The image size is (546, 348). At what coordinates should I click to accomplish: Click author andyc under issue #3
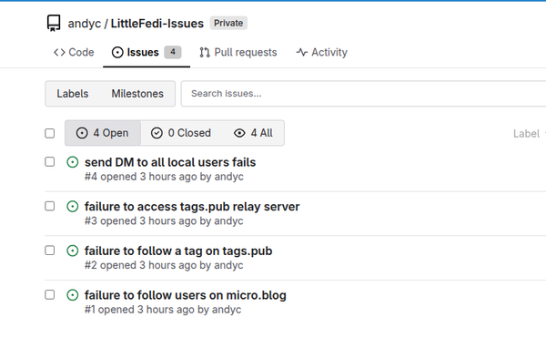pos(228,221)
